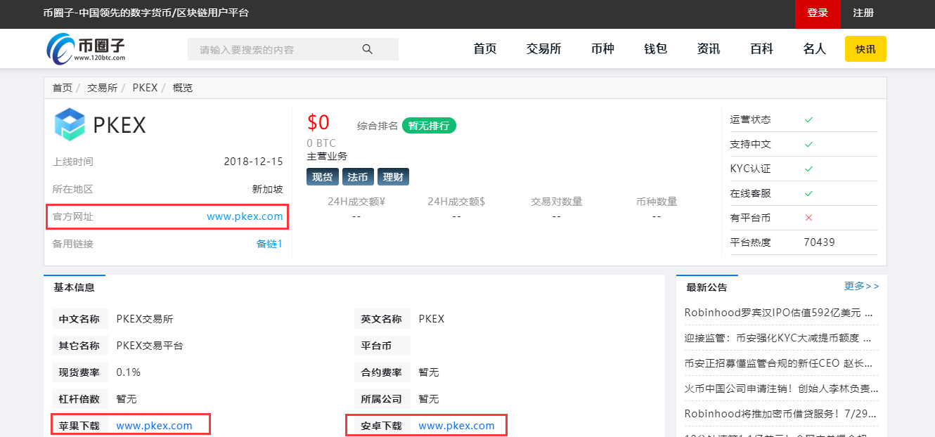Click the 英文名称 label cell
This screenshot has width=935, height=437.
[382, 319]
